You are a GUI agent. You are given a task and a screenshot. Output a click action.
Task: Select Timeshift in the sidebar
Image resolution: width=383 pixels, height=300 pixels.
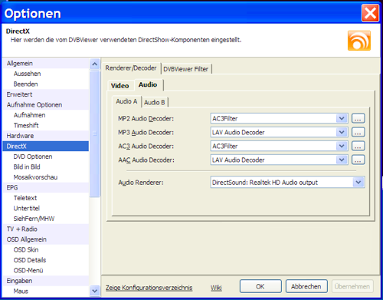(x=46, y=125)
